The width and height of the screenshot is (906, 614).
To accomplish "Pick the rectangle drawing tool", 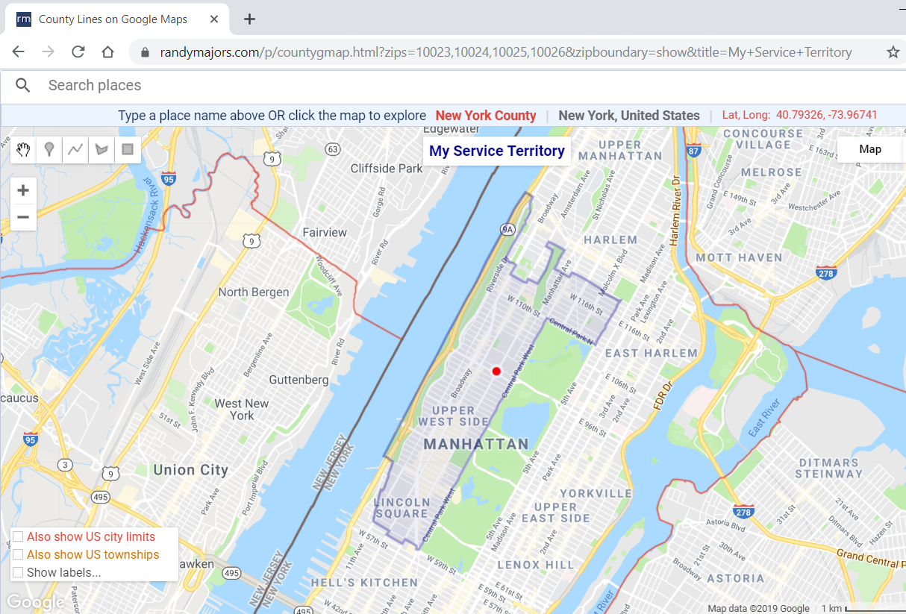I will point(128,150).
